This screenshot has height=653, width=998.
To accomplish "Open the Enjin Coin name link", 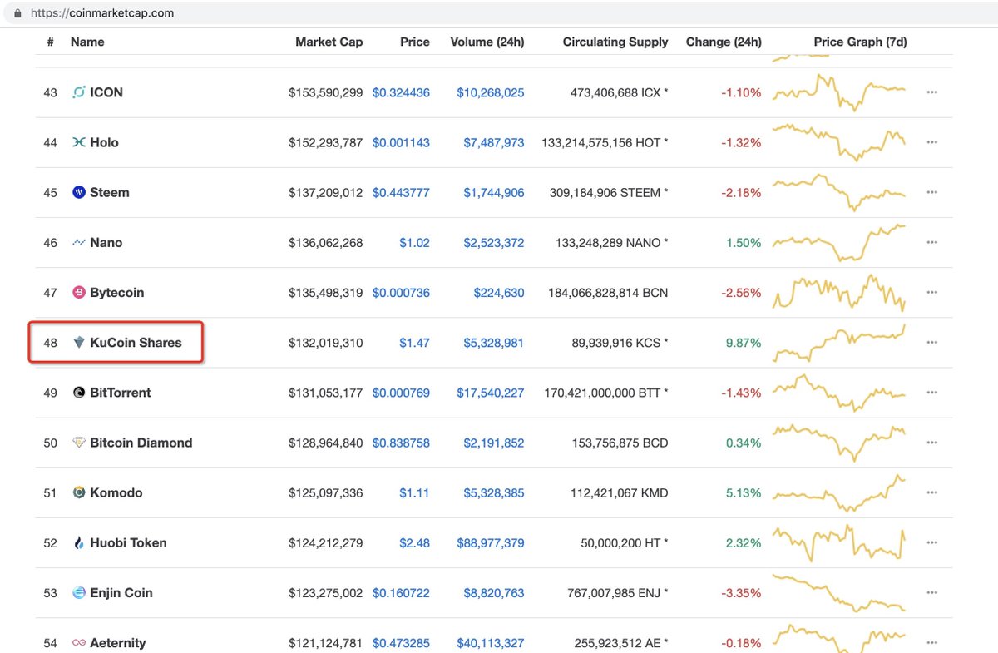I will 121,592.
